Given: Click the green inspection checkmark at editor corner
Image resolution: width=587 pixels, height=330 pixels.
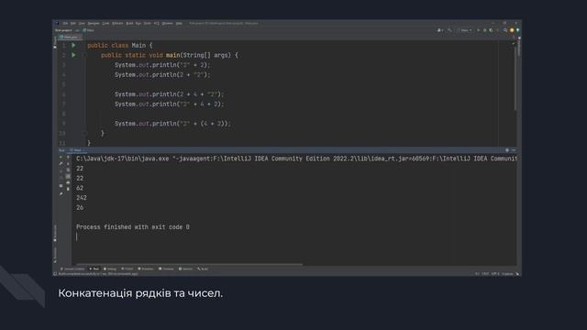Looking at the screenshot, I should 514,44.
